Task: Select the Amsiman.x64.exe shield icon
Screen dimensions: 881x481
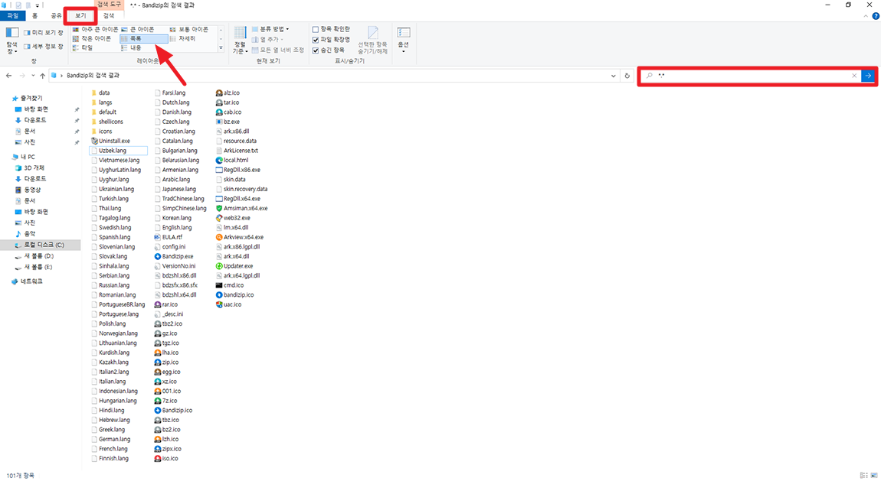Action: (219, 208)
